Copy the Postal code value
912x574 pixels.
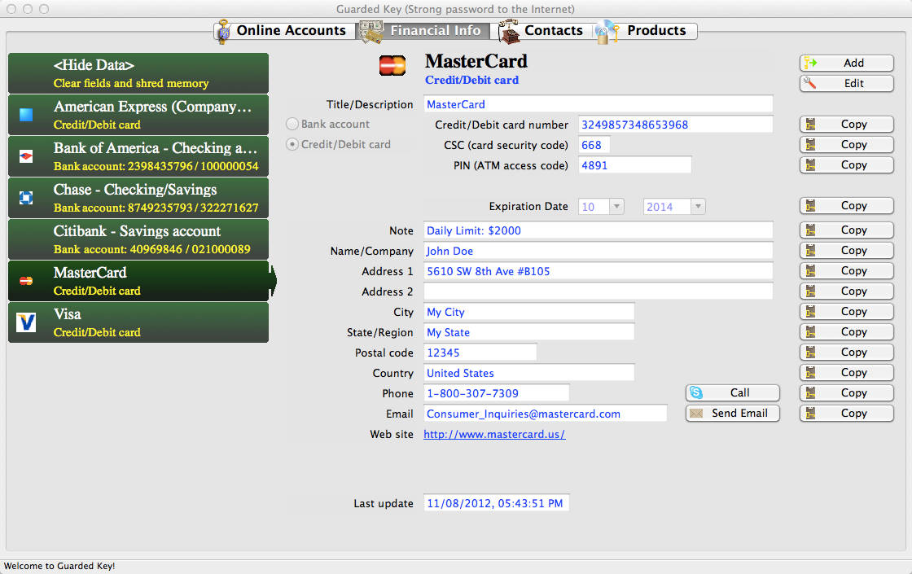pyautogui.click(x=846, y=352)
